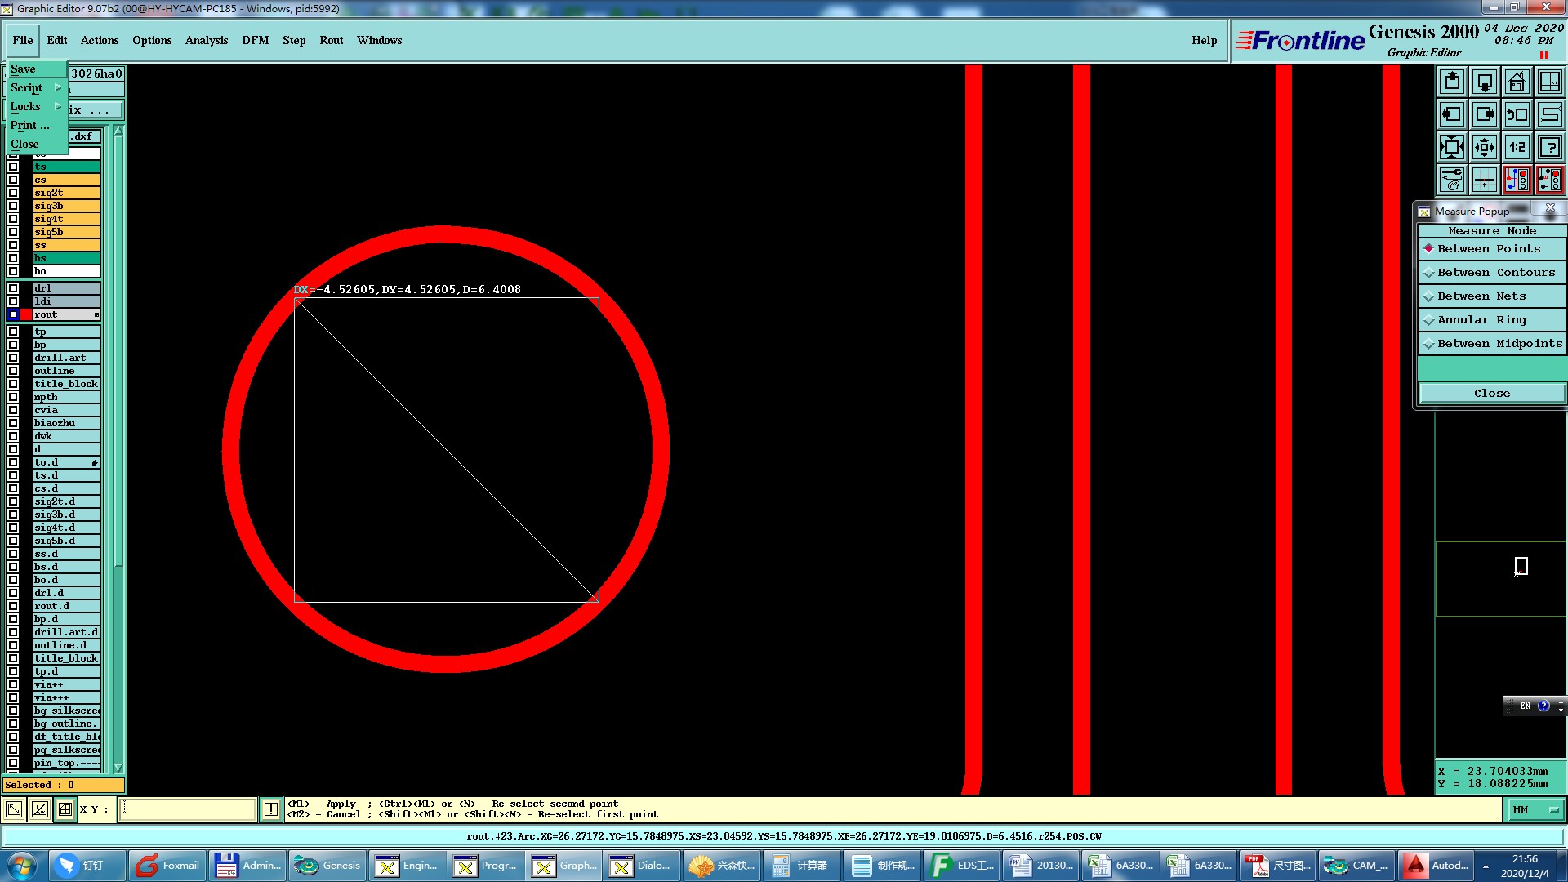Click the pan right view icon
Image resolution: width=1568 pixels, height=882 pixels.
coord(1485,114)
